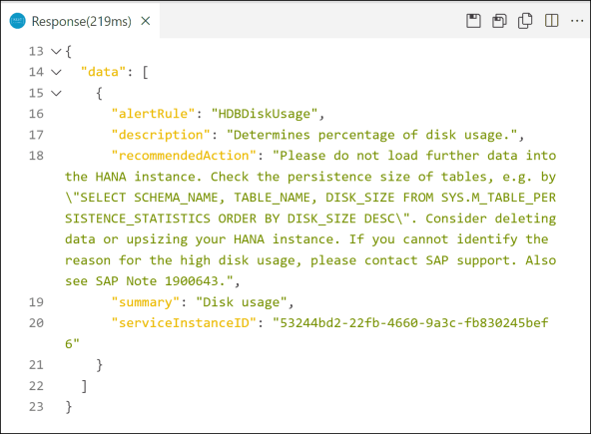This screenshot has width=591, height=434.
Task: Click the "alertRule" key
Action: coord(153,114)
